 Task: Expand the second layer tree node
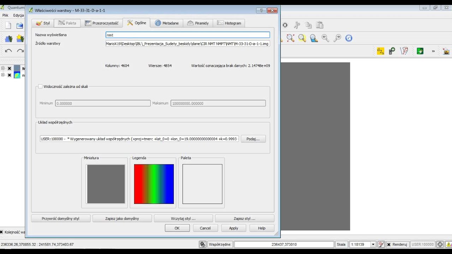pyautogui.click(x=3, y=75)
